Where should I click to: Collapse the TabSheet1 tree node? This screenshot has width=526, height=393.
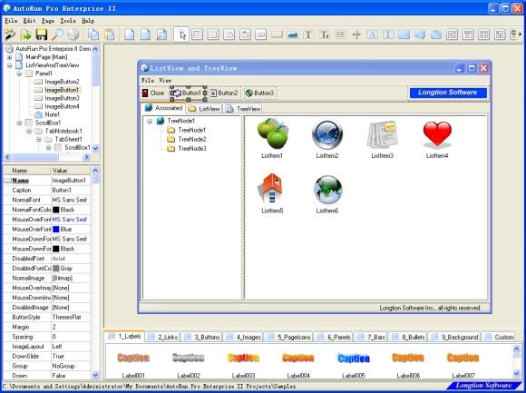(x=39, y=139)
